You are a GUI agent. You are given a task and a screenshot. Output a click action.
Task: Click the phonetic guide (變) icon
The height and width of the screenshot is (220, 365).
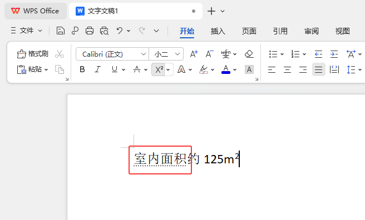coord(225,54)
